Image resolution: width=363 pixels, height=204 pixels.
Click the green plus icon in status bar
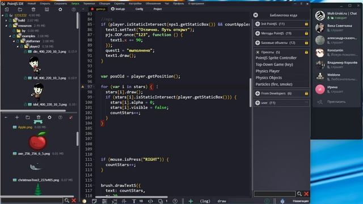coord(191,201)
